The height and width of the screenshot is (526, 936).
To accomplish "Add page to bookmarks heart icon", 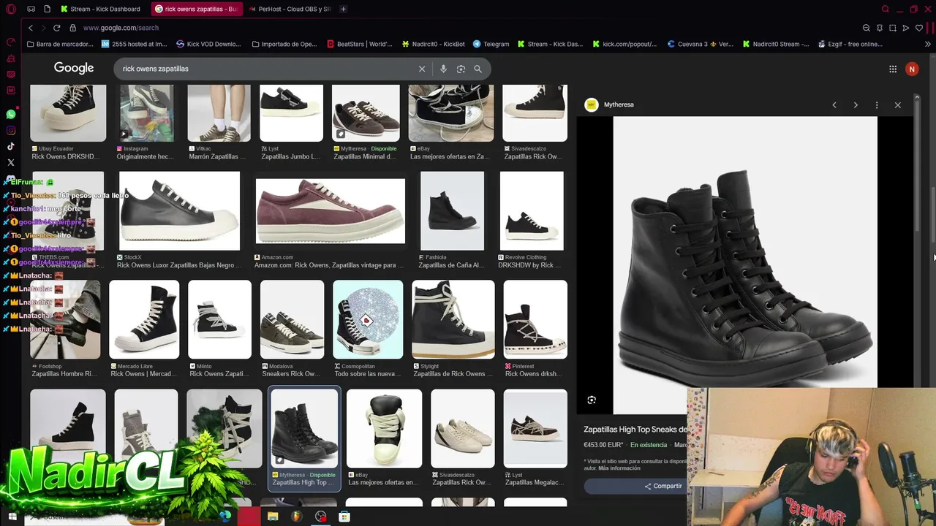I will click(x=919, y=28).
